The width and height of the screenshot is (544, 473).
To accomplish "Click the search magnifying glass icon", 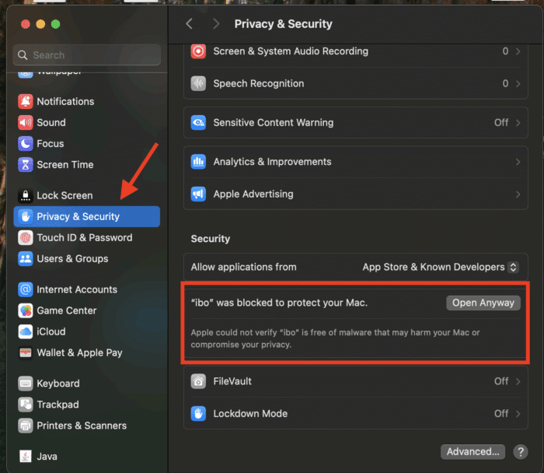I will pos(23,55).
